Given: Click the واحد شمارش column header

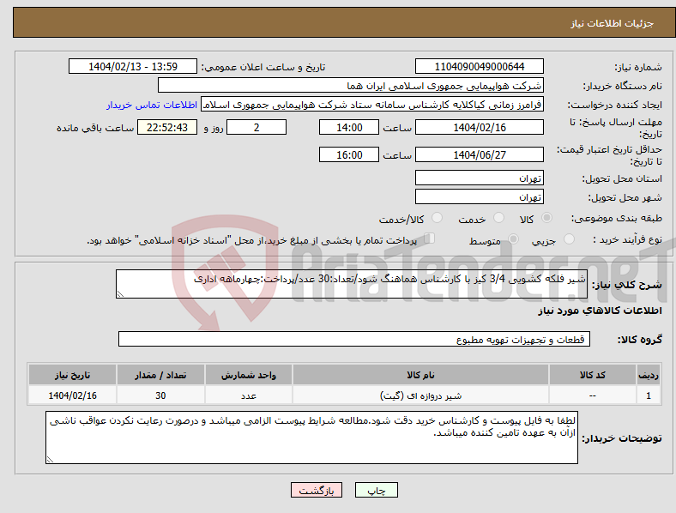Looking at the screenshot, I should (249, 375).
